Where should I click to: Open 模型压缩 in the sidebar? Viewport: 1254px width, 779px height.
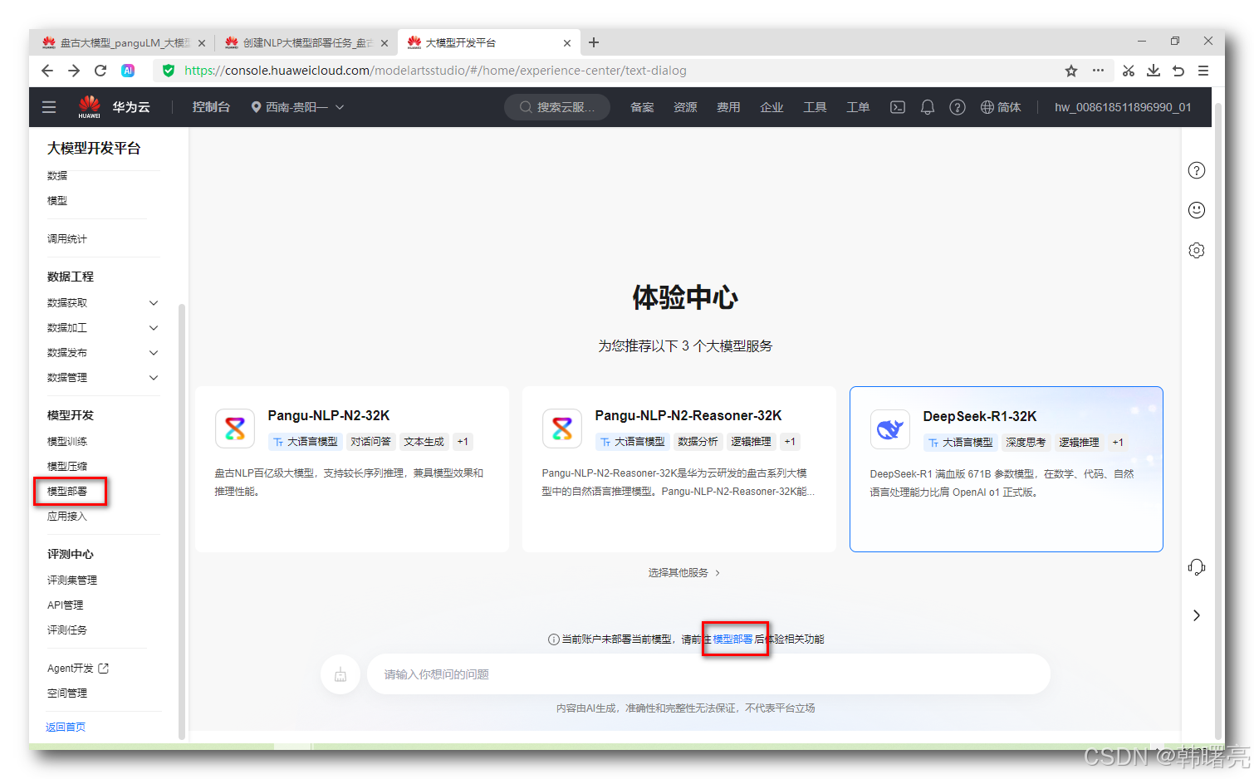[x=67, y=467]
